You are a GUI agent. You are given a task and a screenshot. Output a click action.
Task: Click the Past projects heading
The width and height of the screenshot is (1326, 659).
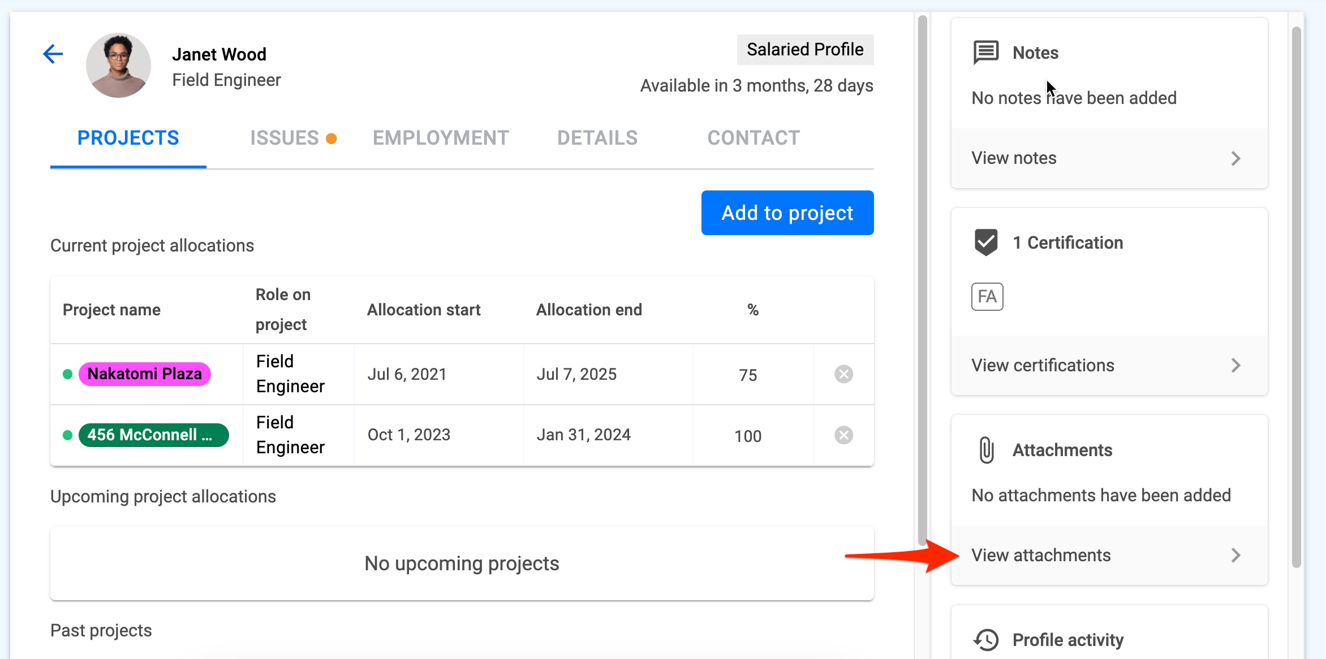(101, 630)
